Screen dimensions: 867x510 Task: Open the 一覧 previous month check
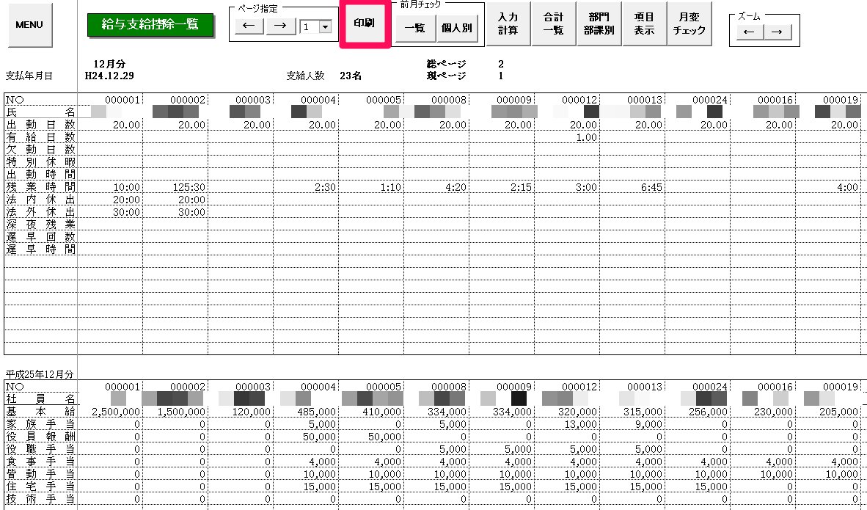(x=415, y=28)
